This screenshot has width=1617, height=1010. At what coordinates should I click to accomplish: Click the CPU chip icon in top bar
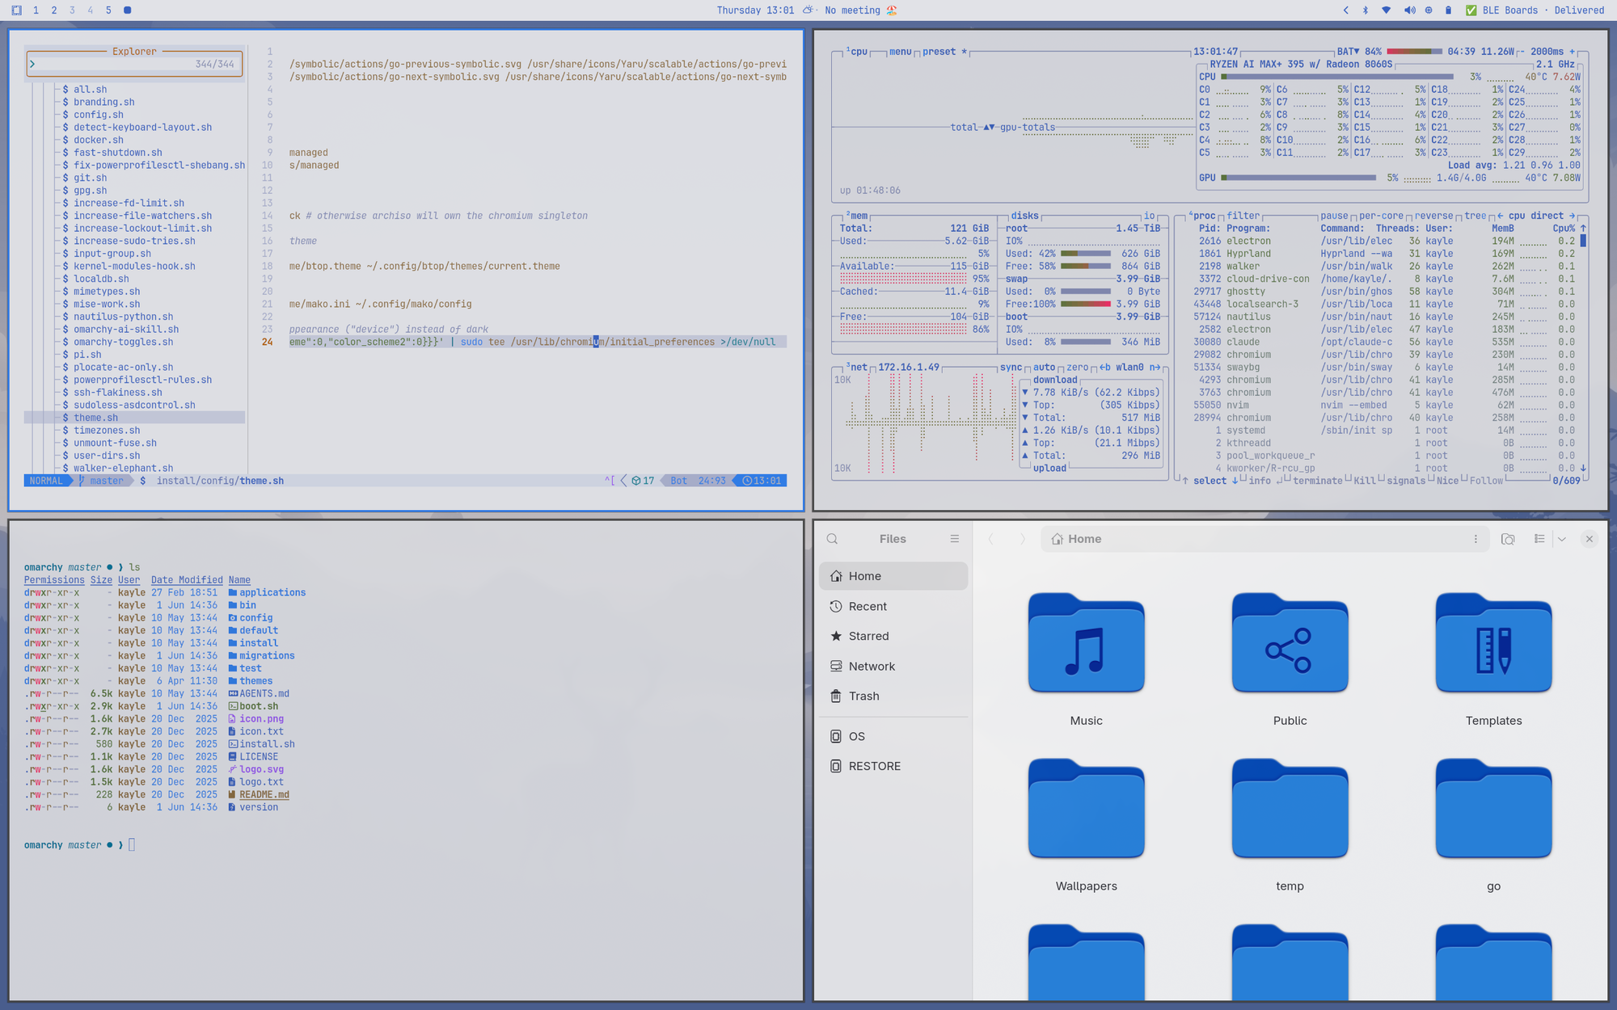pyautogui.click(x=1429, y=11)
